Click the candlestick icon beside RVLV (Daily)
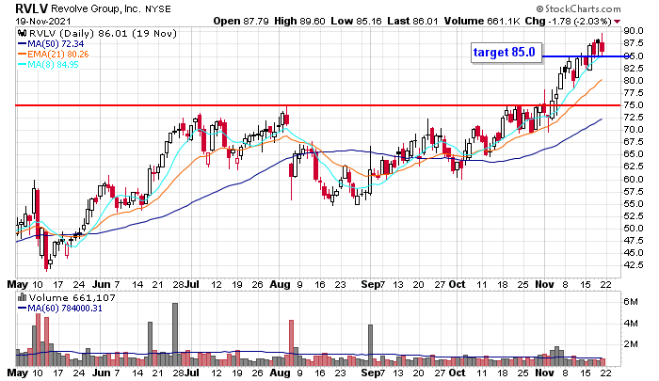 23,33
